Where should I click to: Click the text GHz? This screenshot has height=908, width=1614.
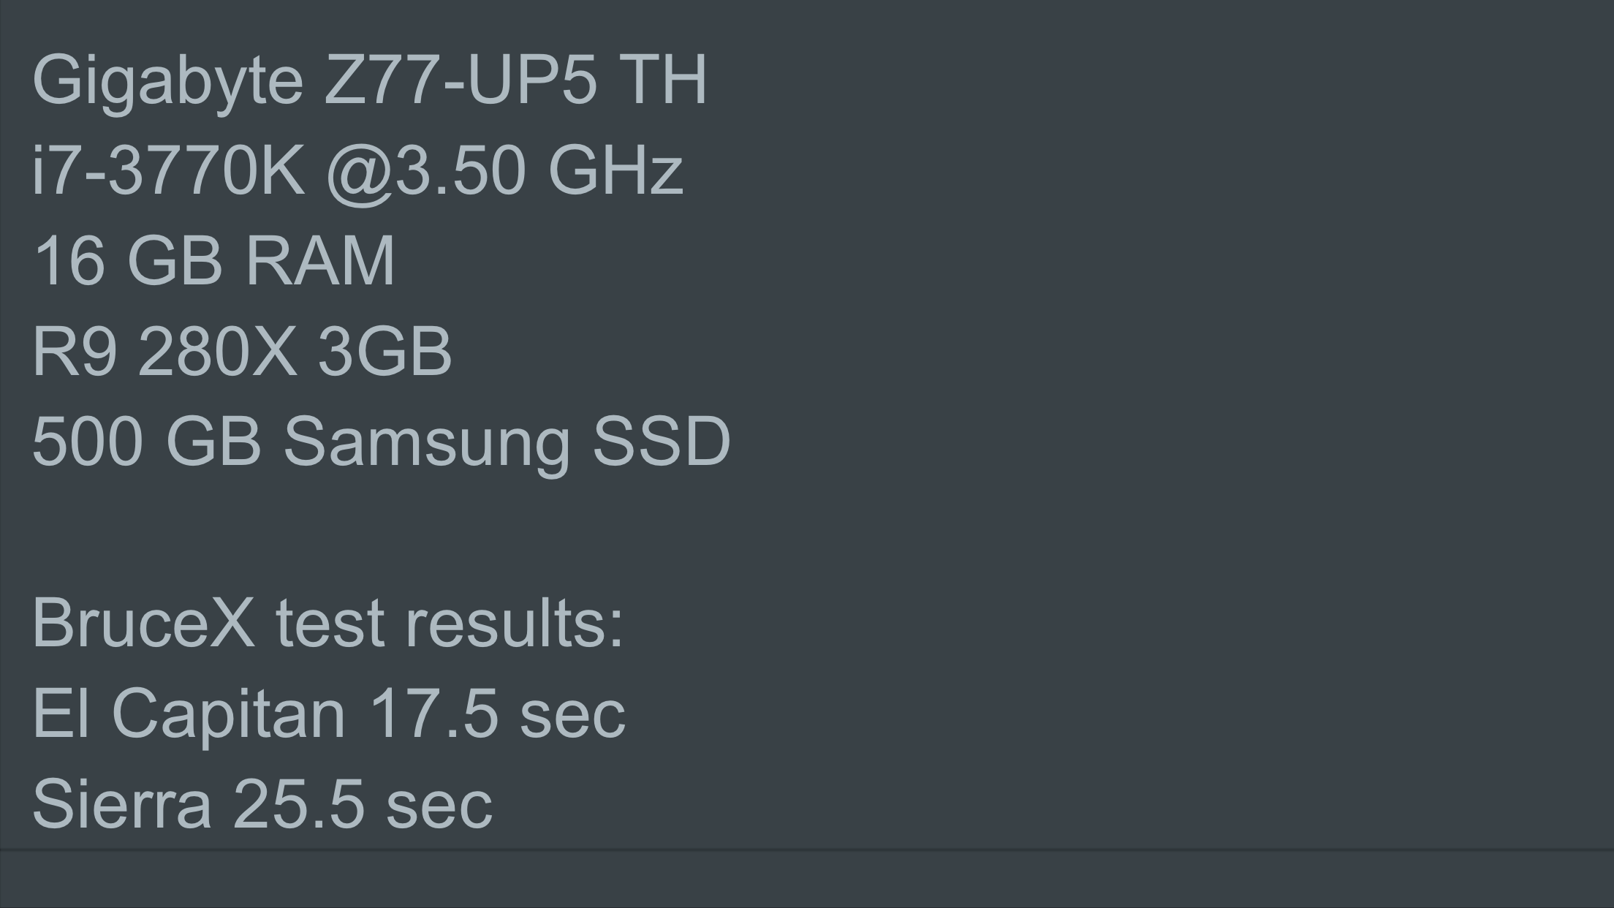tap(615, 170)
